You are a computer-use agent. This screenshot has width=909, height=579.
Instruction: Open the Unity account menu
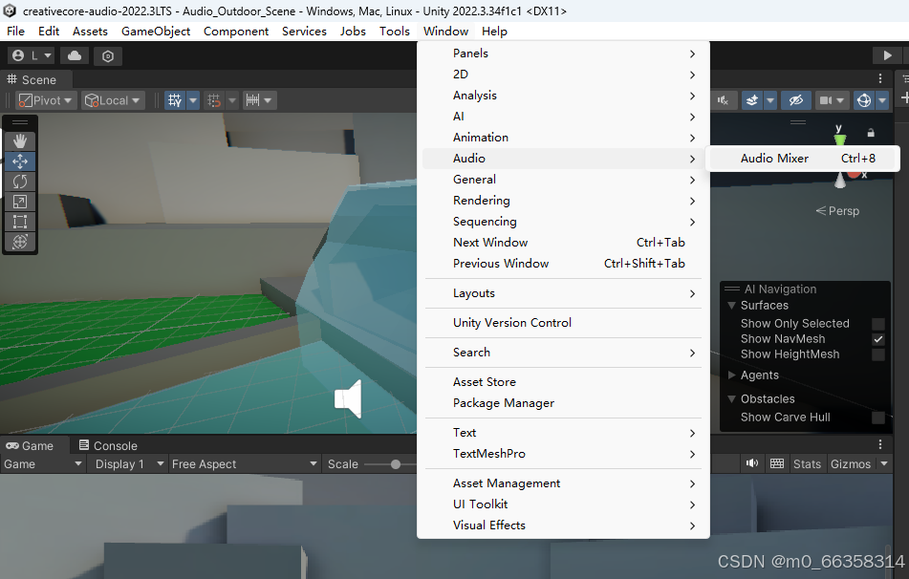pos(32,55)
